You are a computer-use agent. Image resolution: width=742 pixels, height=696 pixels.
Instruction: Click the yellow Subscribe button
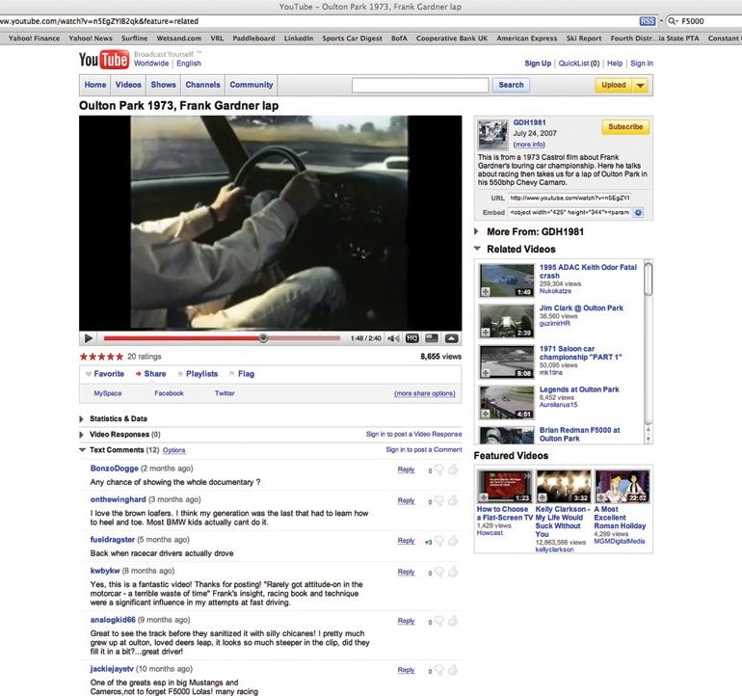[625, 127]
